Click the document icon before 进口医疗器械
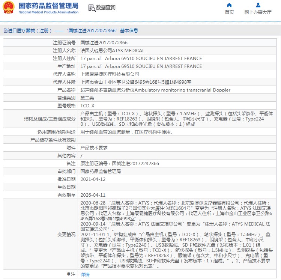This screenshot has width=281, height=280. tap(5, 31)
